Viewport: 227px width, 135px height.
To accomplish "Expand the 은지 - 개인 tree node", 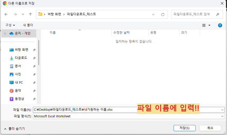I will tap(5, 33).
